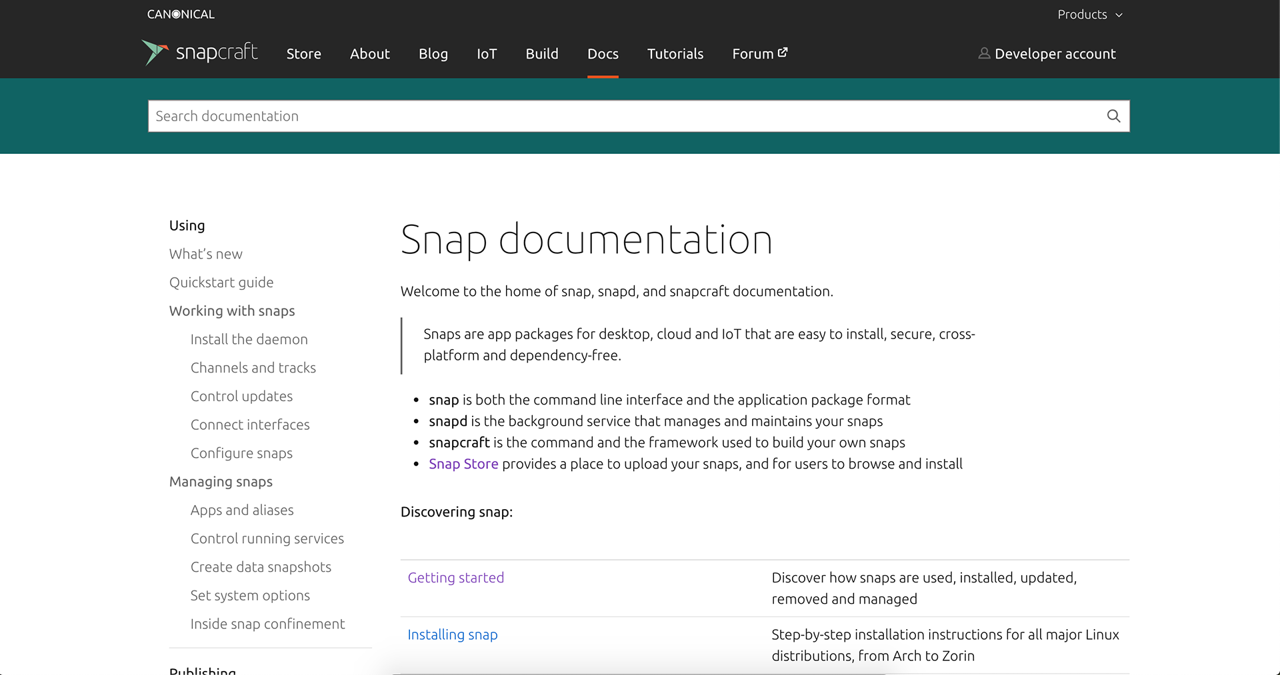This screenshot has height=675, width=1280.
Task: Open the Blog nav item
Action: tap(433, 54)
